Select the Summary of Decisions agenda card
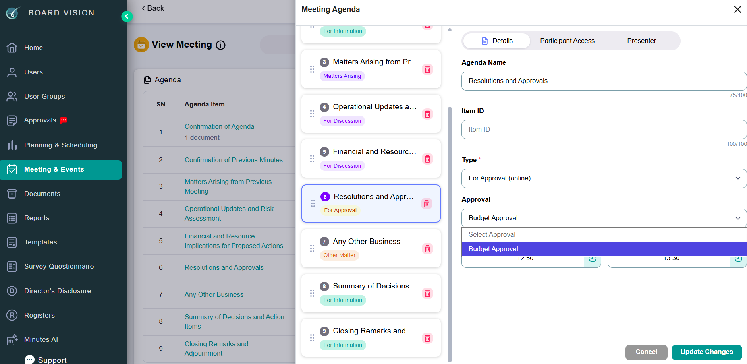Screen dimensions: 747x364 371,293
